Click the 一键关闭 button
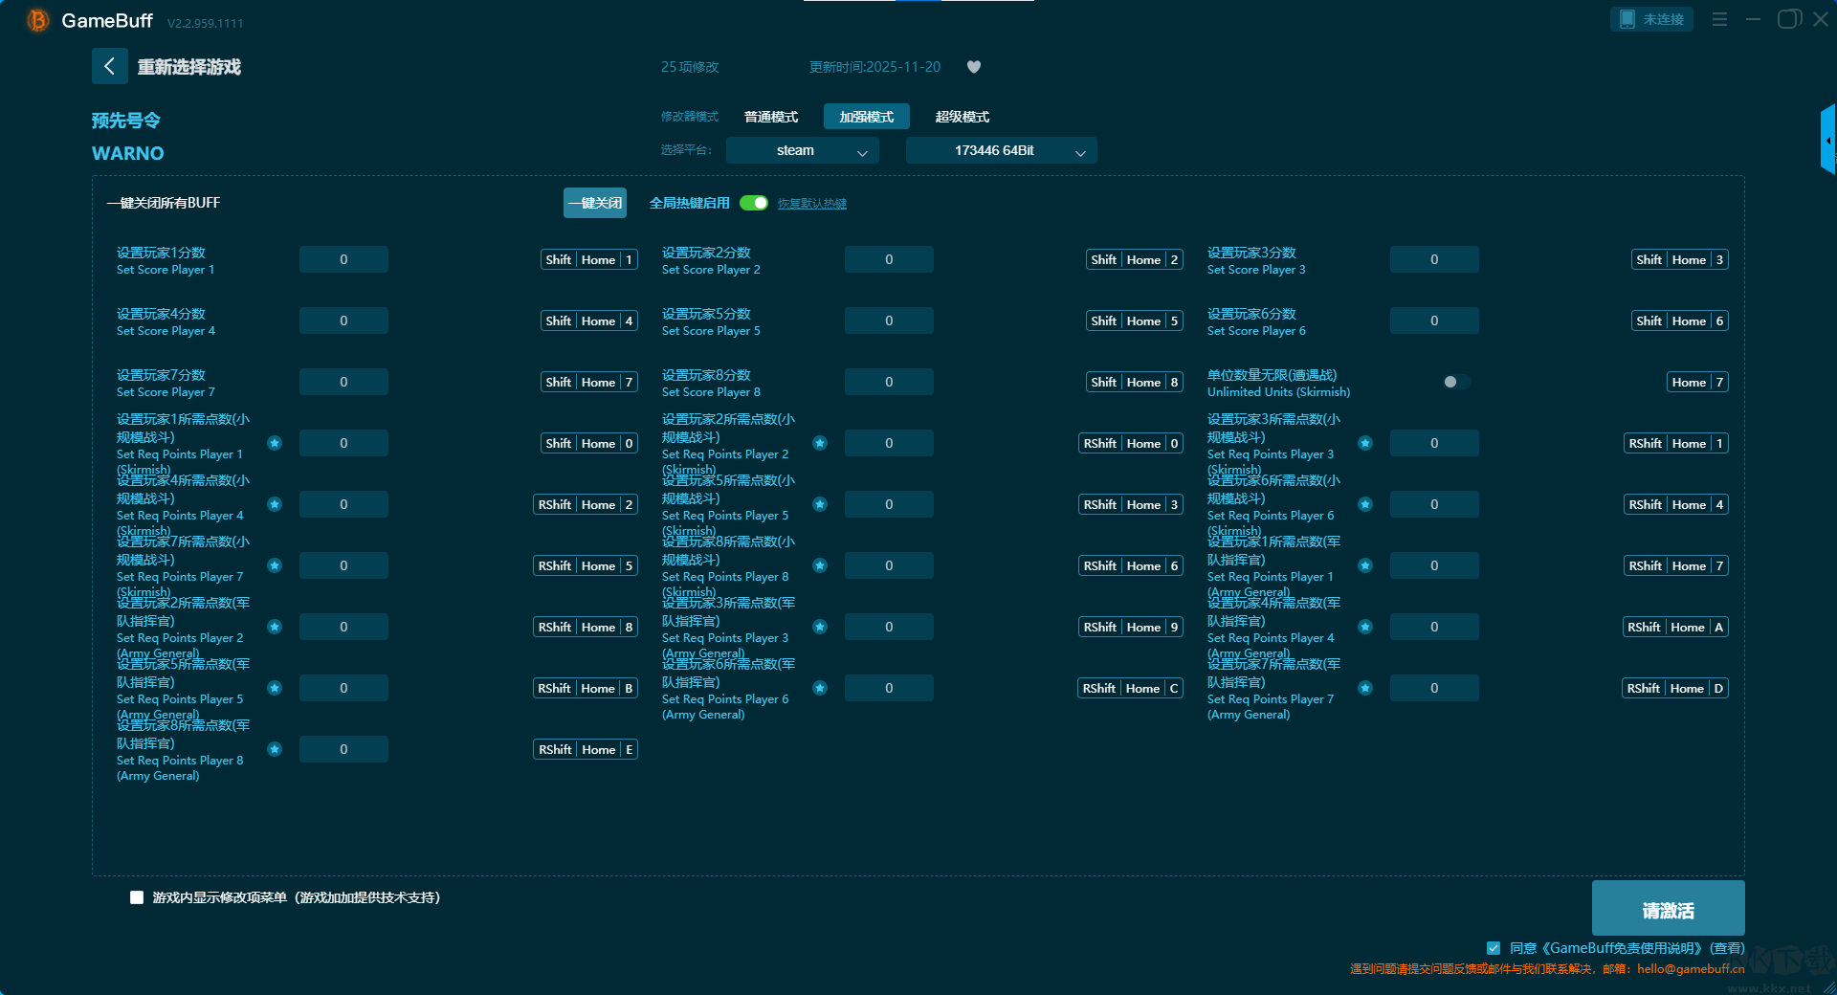The width and height of the screenshot is (1837, 995). [x=595, y=203]
